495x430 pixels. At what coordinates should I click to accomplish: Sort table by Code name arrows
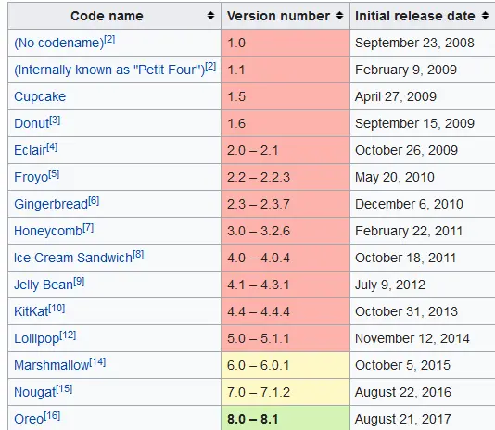click(x=210, y=16)
